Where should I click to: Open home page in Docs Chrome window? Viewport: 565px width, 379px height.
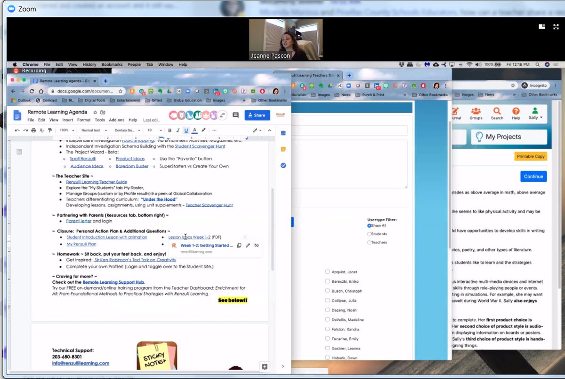point(40,91)
